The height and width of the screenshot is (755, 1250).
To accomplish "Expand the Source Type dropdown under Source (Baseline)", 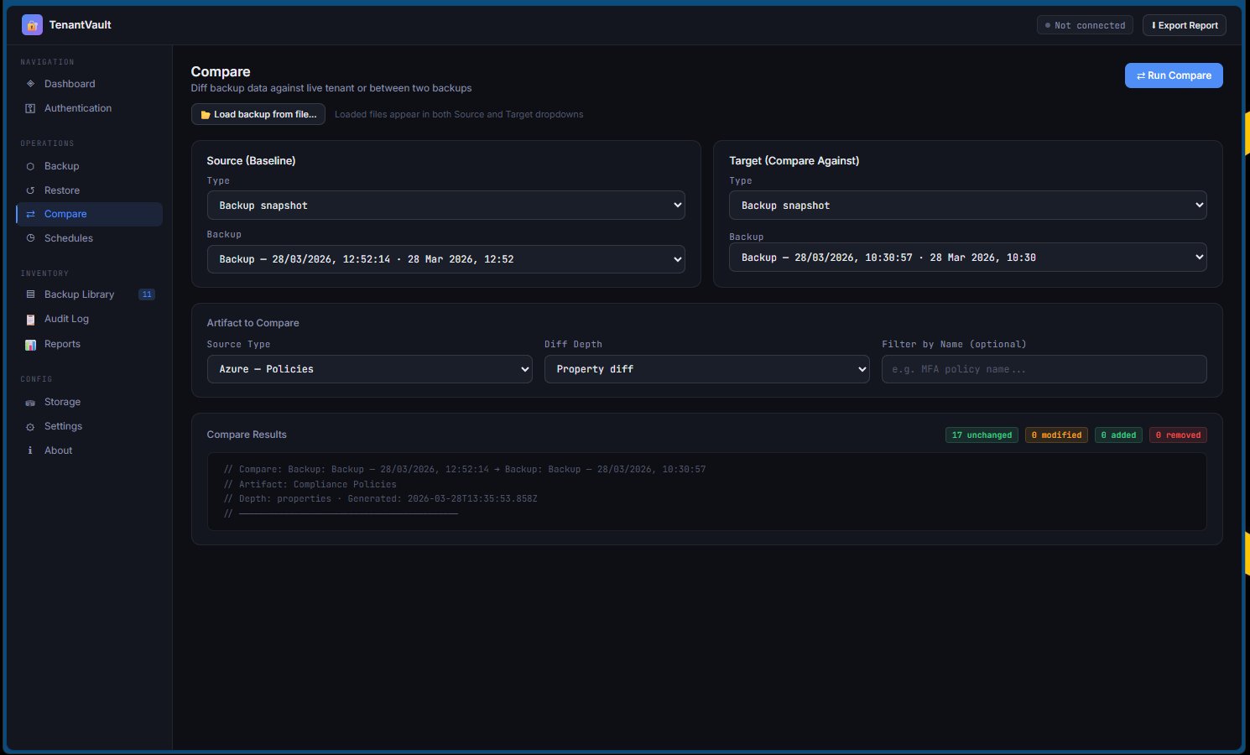I will (445, 206).
